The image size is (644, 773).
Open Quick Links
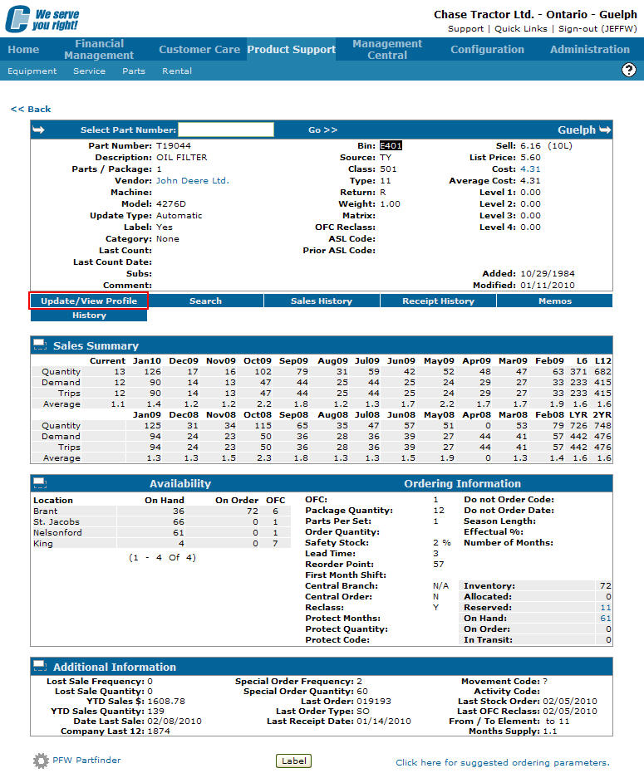(521, 28)
